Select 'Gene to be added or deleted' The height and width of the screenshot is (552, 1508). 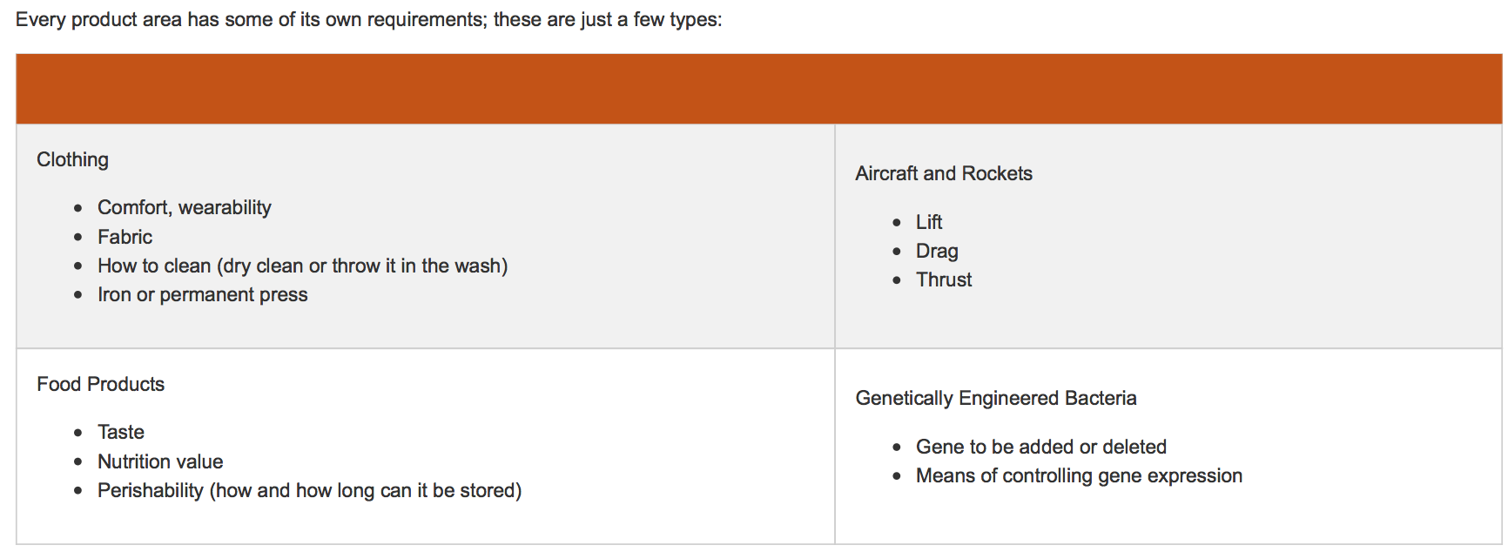pos(1040,447)
